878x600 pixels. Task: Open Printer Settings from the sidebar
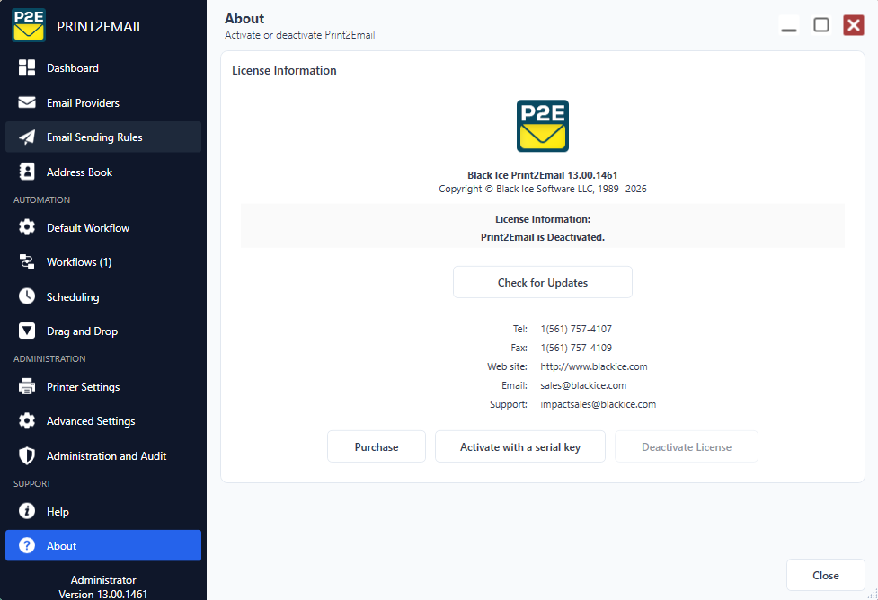[x=103, y=386]
